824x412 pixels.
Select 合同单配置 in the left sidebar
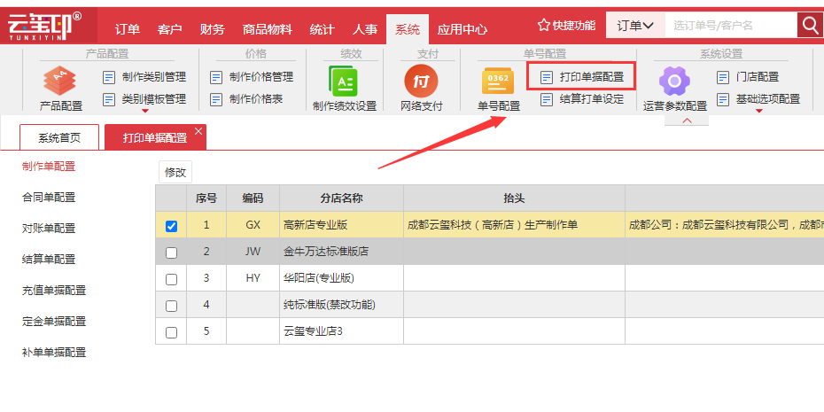[49, 197]
